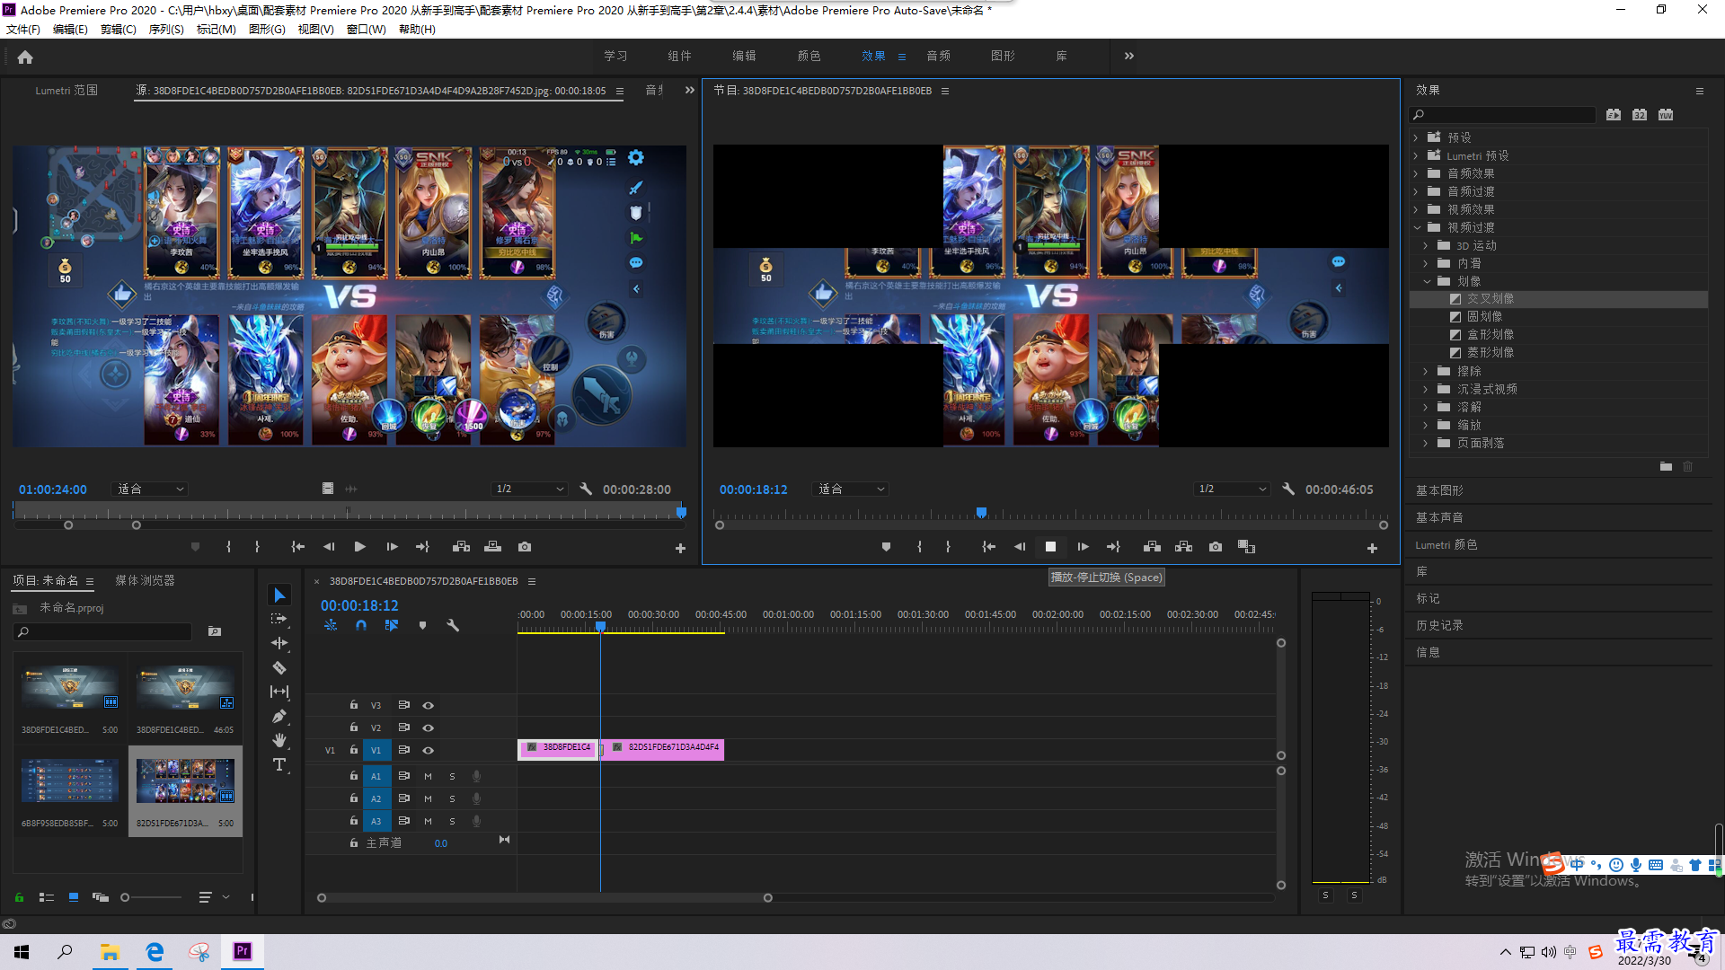Viewport: 1725px width, 970px height.
Task: Select the Slip tool
Action: [x=279, y=692]
